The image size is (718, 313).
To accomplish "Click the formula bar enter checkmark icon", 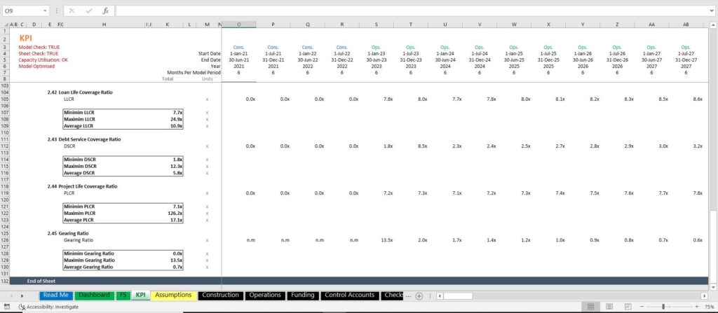I will click(88, 11).
